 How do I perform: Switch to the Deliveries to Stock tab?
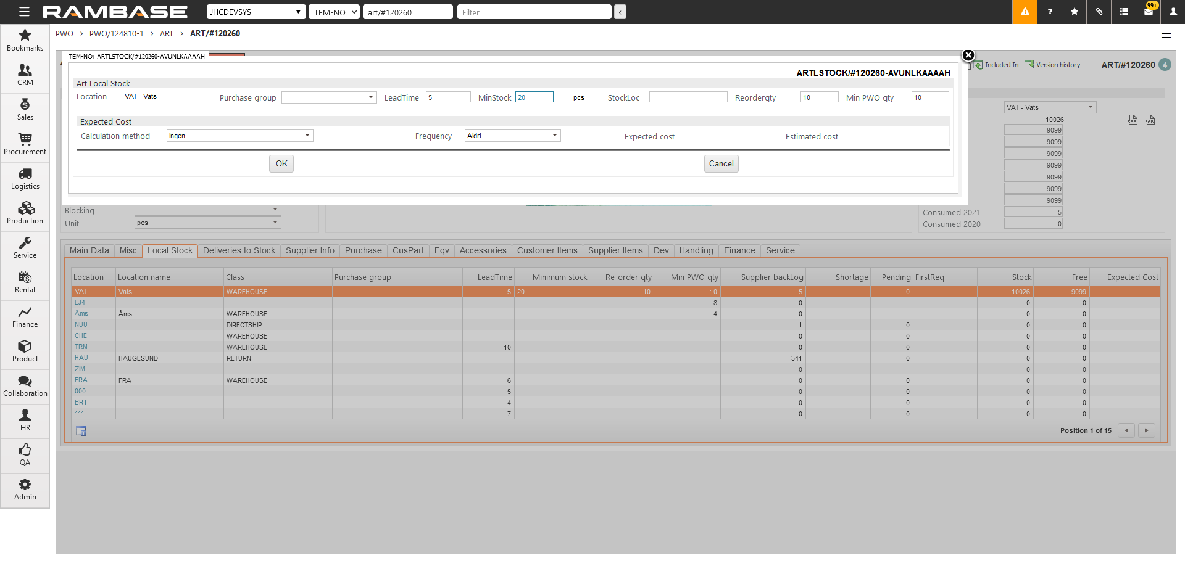239,250
